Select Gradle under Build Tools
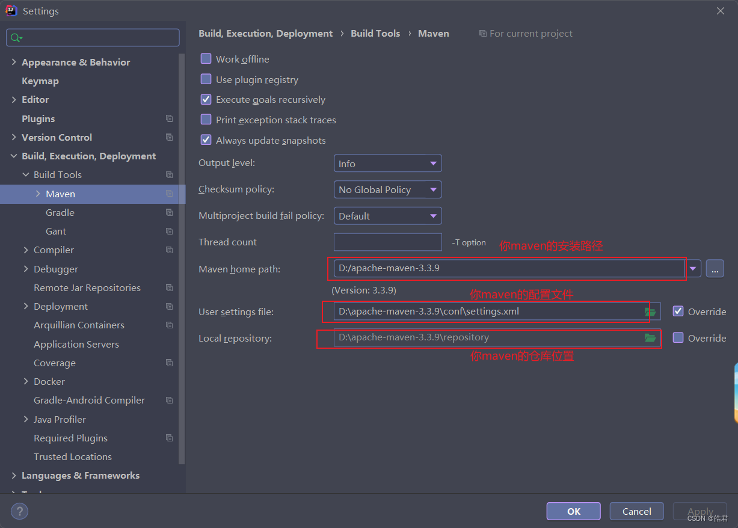 click(60, 213)
